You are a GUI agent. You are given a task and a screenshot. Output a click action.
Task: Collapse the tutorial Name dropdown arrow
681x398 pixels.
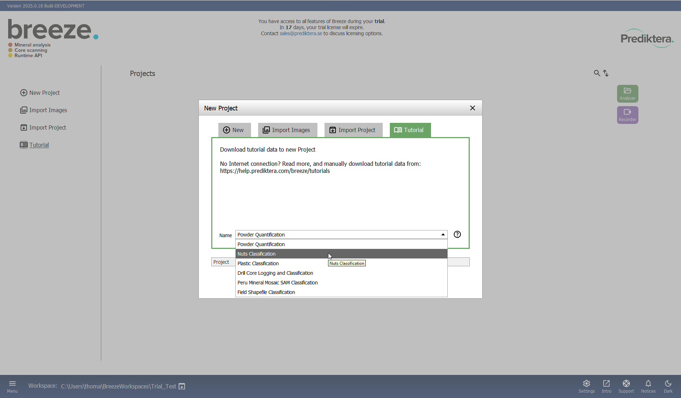443,235
